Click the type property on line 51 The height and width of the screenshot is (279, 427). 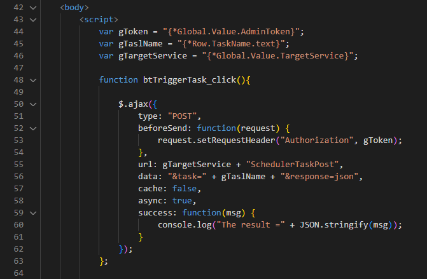pyautogui.click(x=148, y=116)
